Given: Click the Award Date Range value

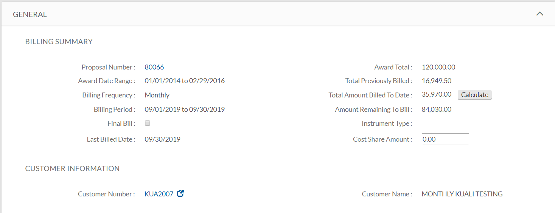Looking at the screenshot, I should click(x=185, y=81).
